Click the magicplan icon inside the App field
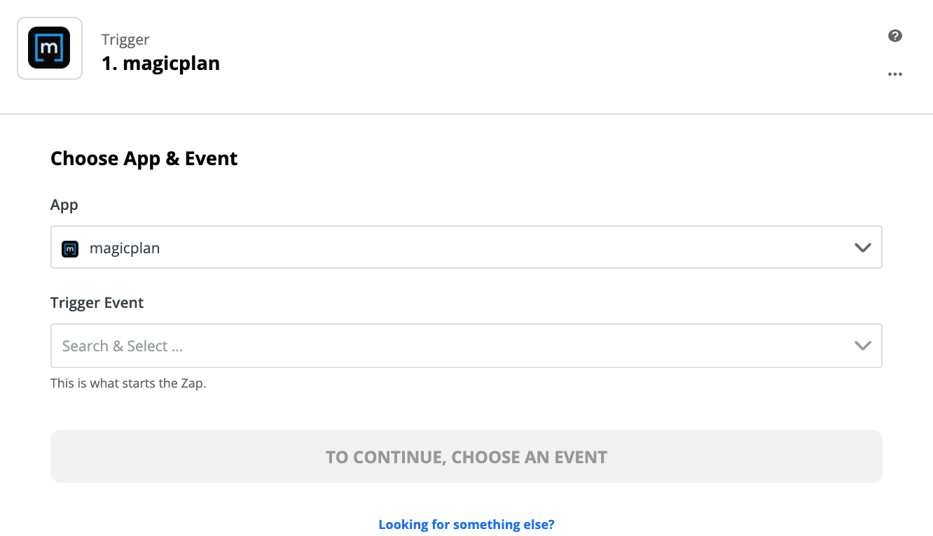The image size is (933, 536). [70, 248]
